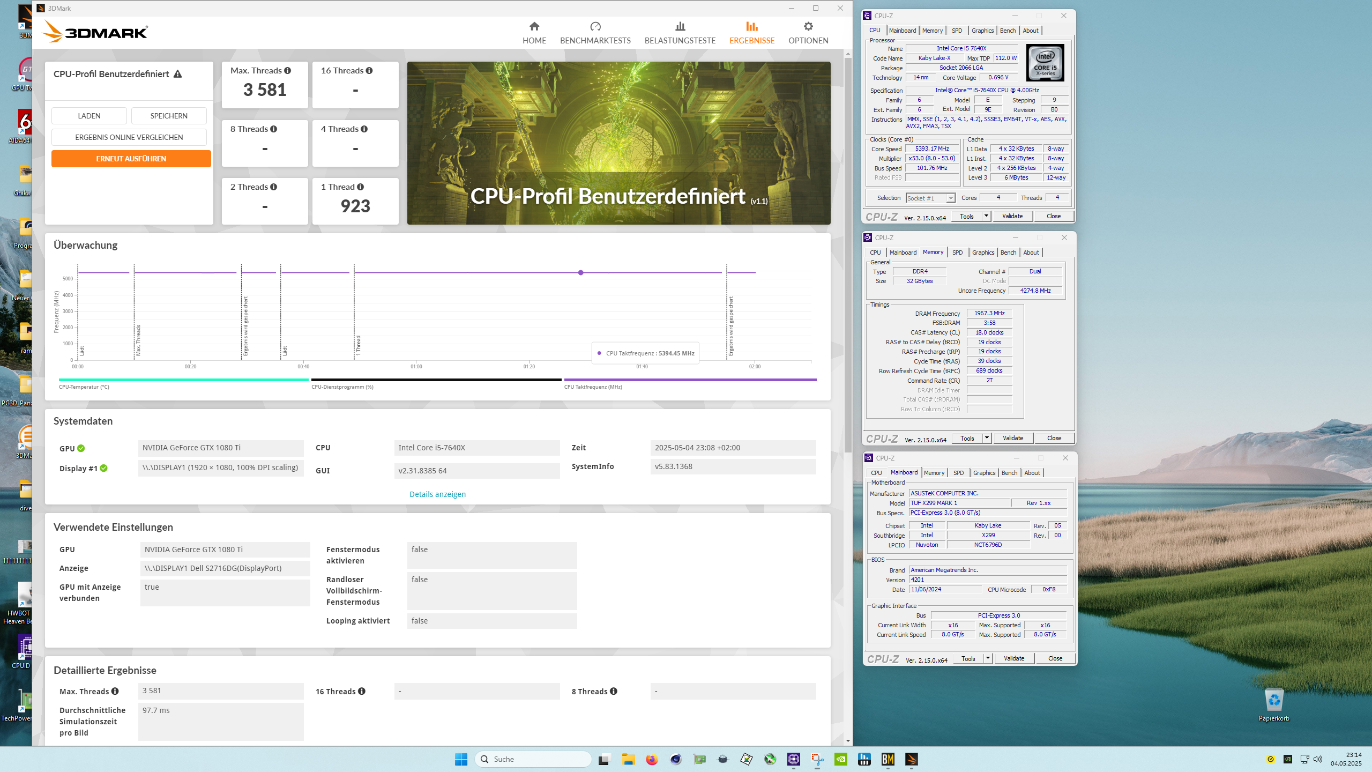Click SPEICHERN to save the result

[169, 116]
